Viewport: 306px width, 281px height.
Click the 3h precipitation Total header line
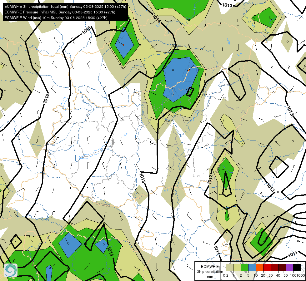(65, 7)
